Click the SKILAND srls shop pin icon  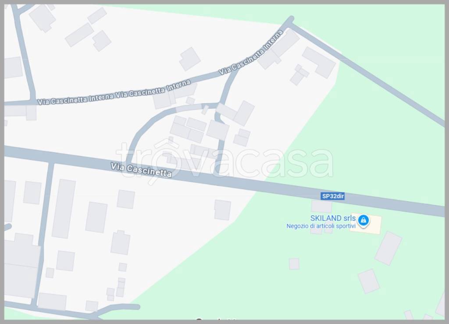coord(363,221)
